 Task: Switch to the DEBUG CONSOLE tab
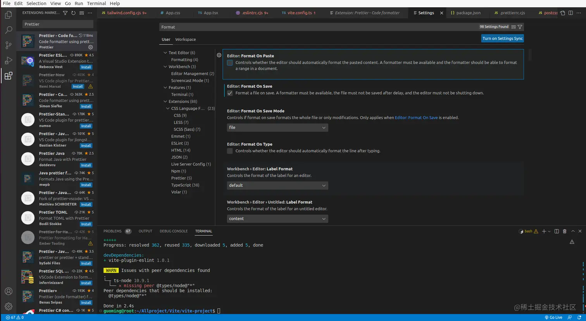pyautogui.click(x=174, y=231)
